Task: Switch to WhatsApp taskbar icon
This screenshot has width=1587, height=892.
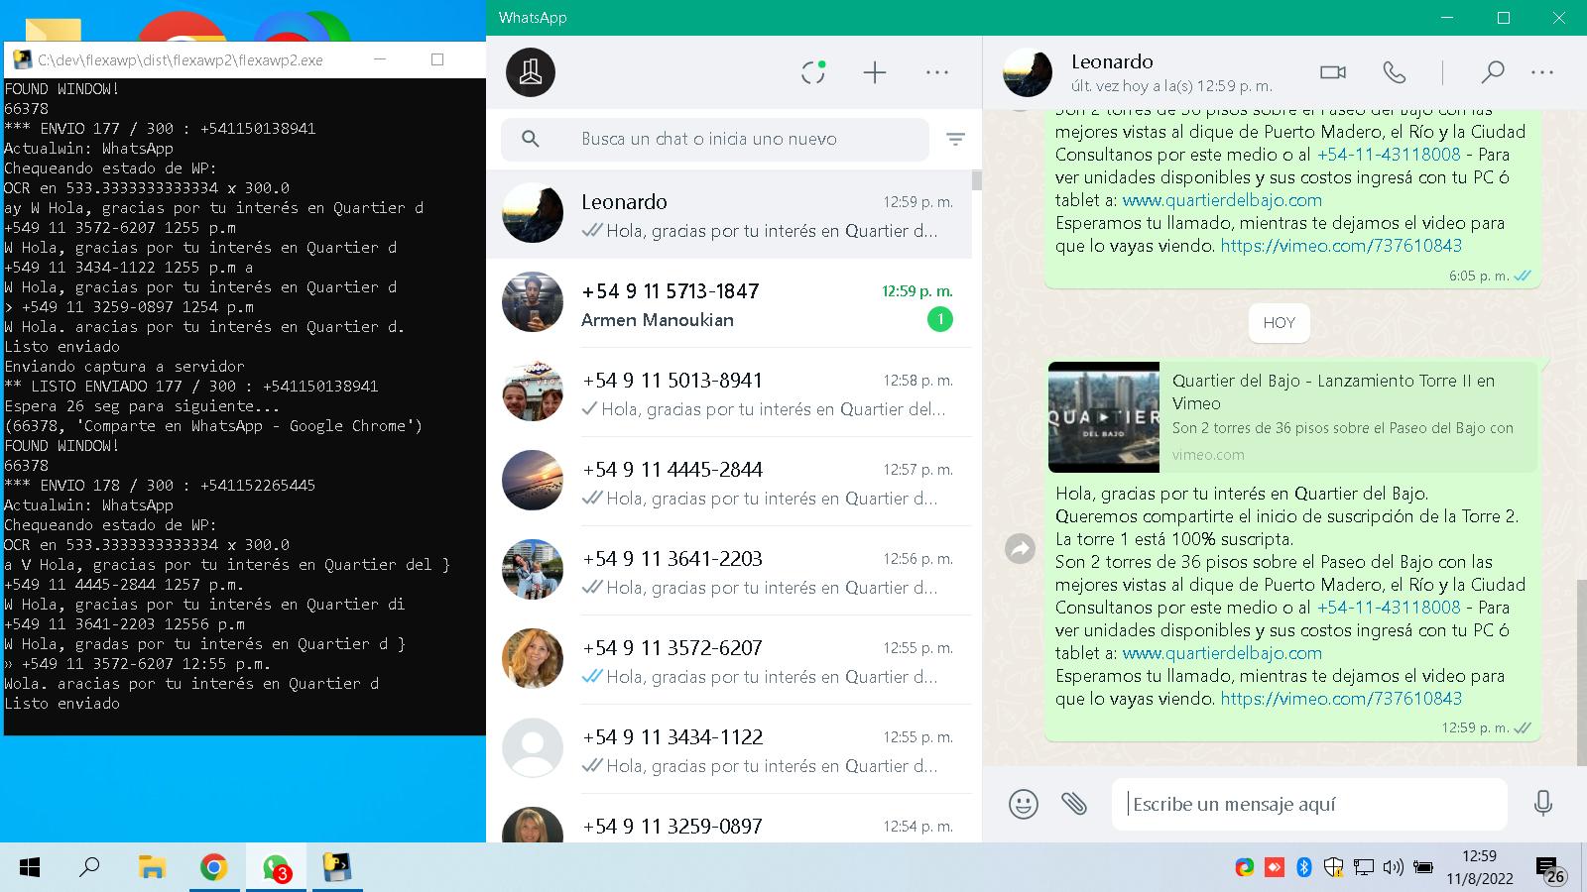Action: coord(276,868)
